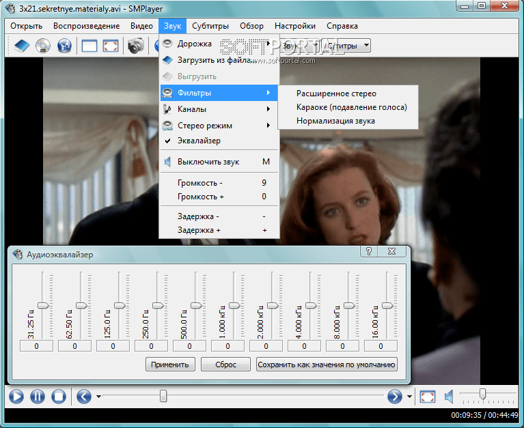Open the Настройки menu
524x428 pixels.
click(295, 26)
